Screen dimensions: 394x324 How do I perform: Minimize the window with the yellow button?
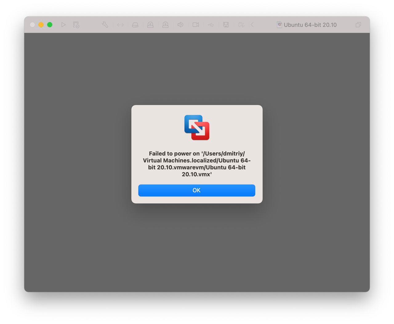[x=41, y=25]
